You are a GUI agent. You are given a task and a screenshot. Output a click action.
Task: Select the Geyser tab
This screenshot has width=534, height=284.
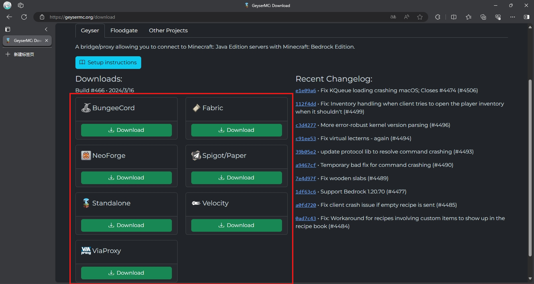coord(90,30)
